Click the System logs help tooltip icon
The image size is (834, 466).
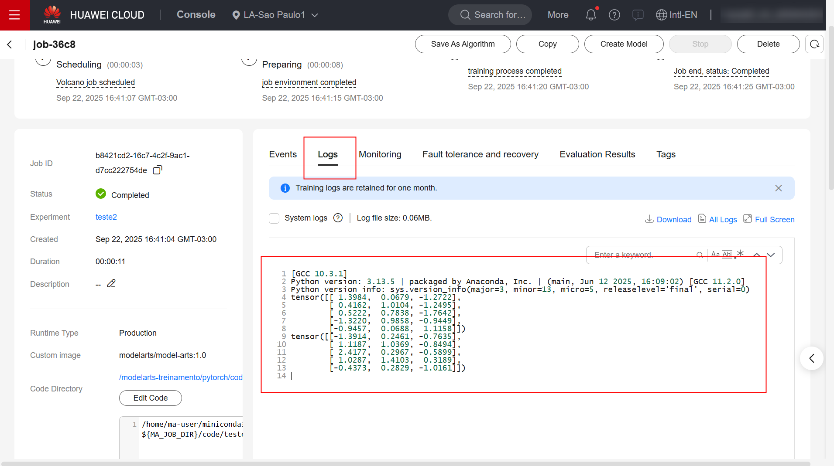(338, 218)
